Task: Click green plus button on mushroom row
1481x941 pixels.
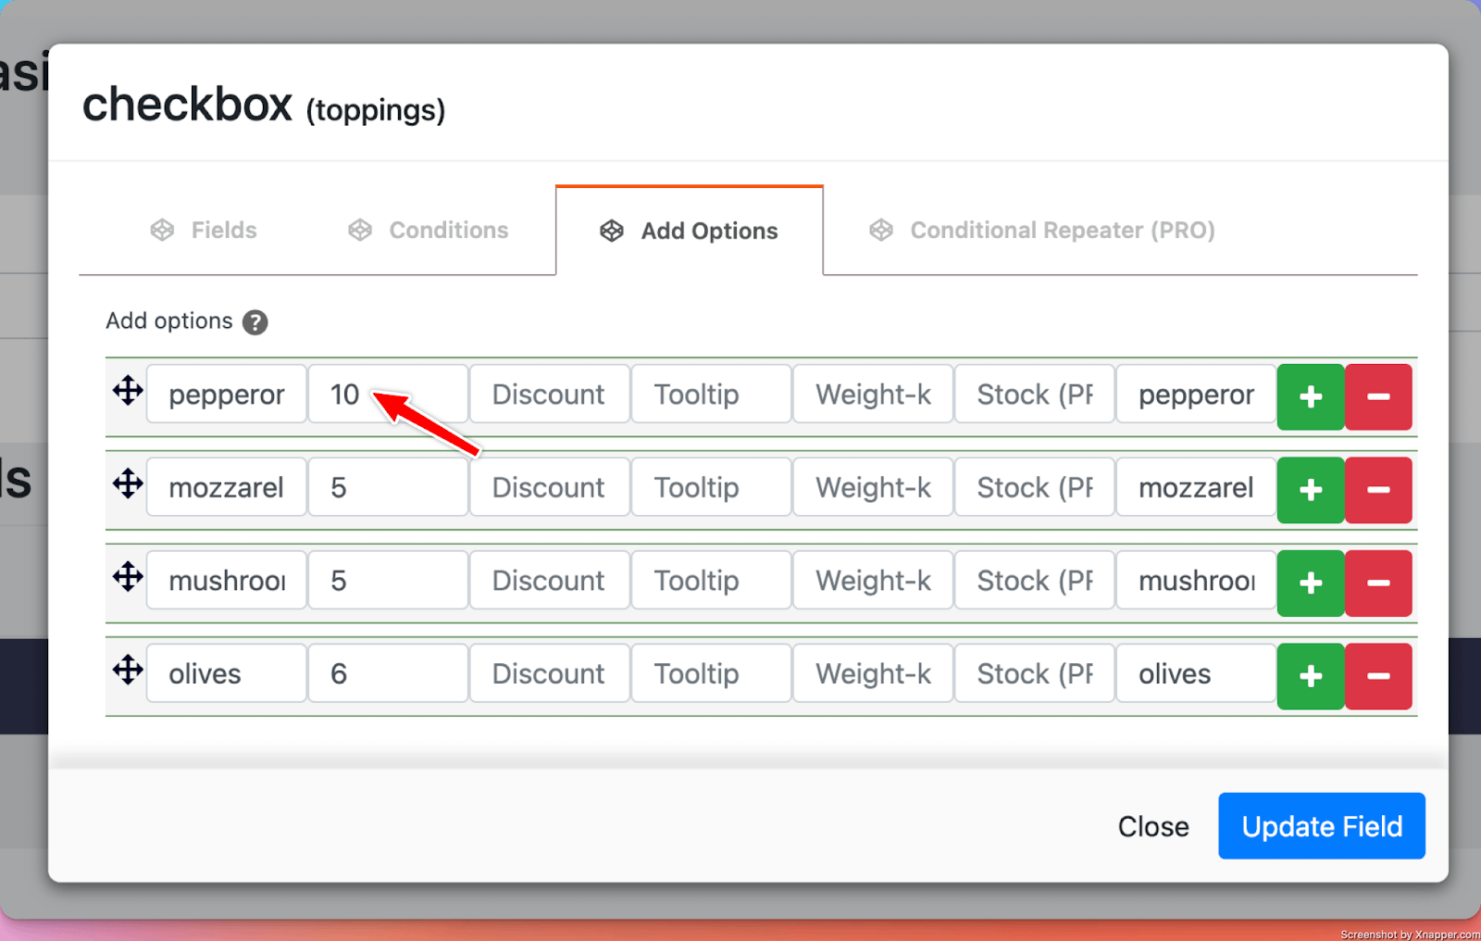Action: 1310,583
